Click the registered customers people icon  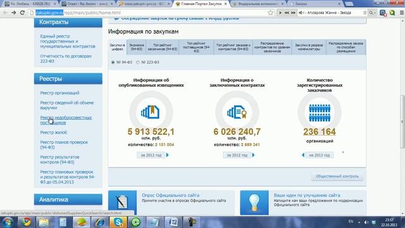[320, 113]
